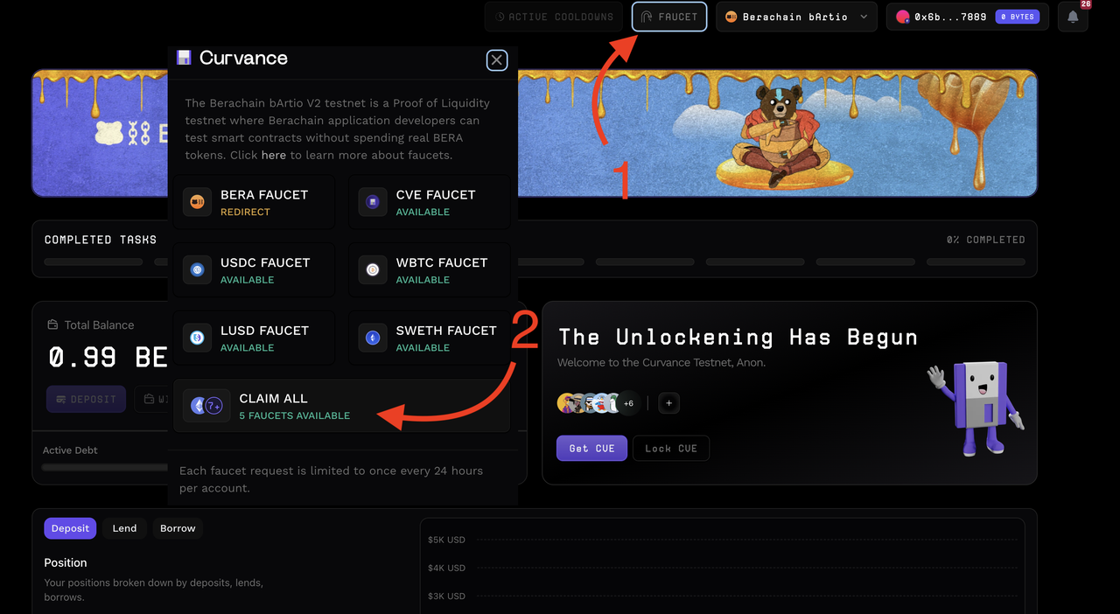
Task: Click the Position heading
Action: click(66, 562)
